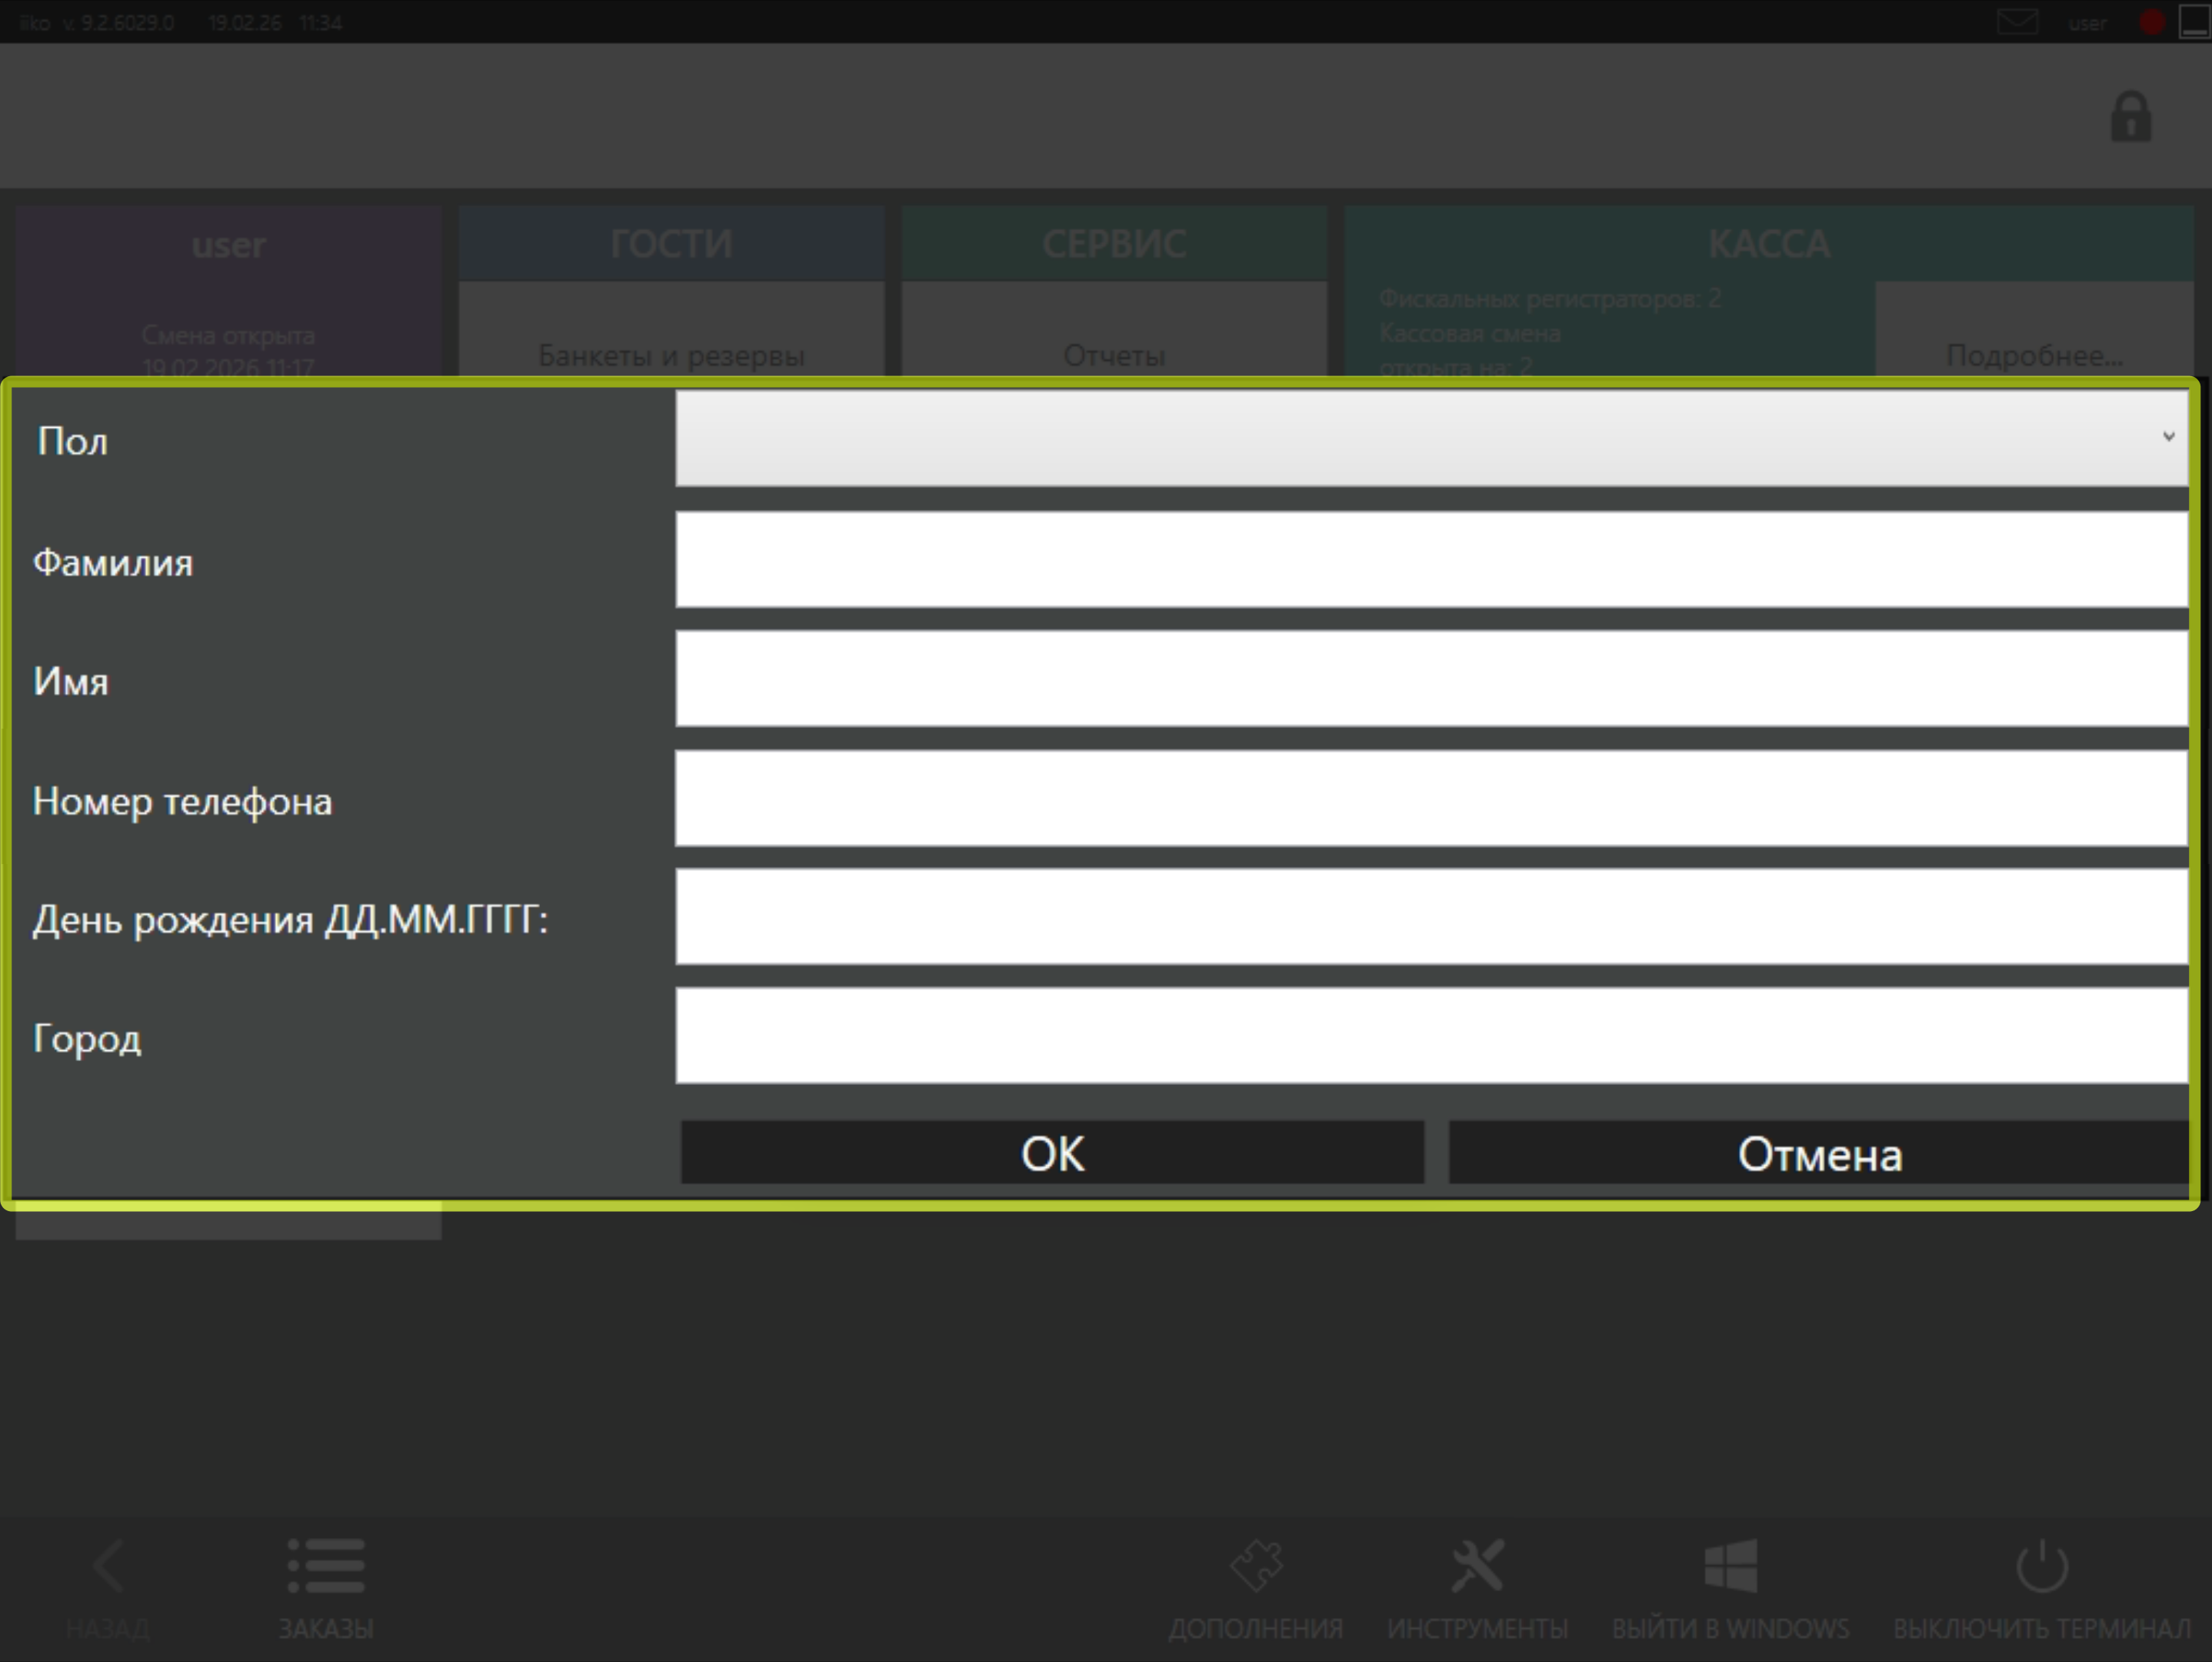Screen dimensions: 2212x1662
Task: Open the mail envelope icon in top bar
Action: click(2017, 22)
